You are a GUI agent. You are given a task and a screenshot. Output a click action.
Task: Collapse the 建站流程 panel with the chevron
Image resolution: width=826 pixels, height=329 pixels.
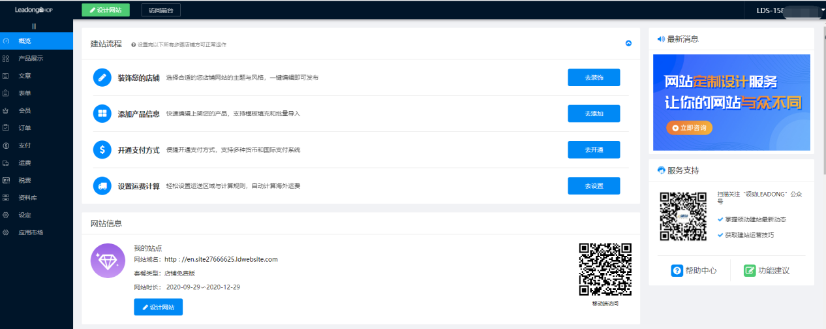[628, 44]
